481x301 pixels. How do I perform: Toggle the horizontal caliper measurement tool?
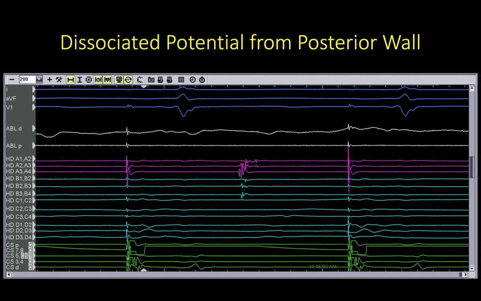pyautogui.click(x=71, y=79)
